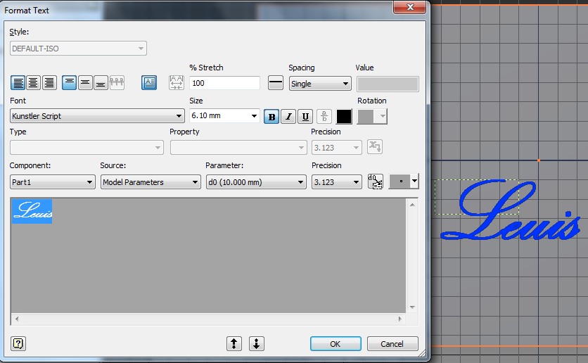
Task: Click the stacked fraction icon
Action: pyautogui.click(x=324, y=117)
